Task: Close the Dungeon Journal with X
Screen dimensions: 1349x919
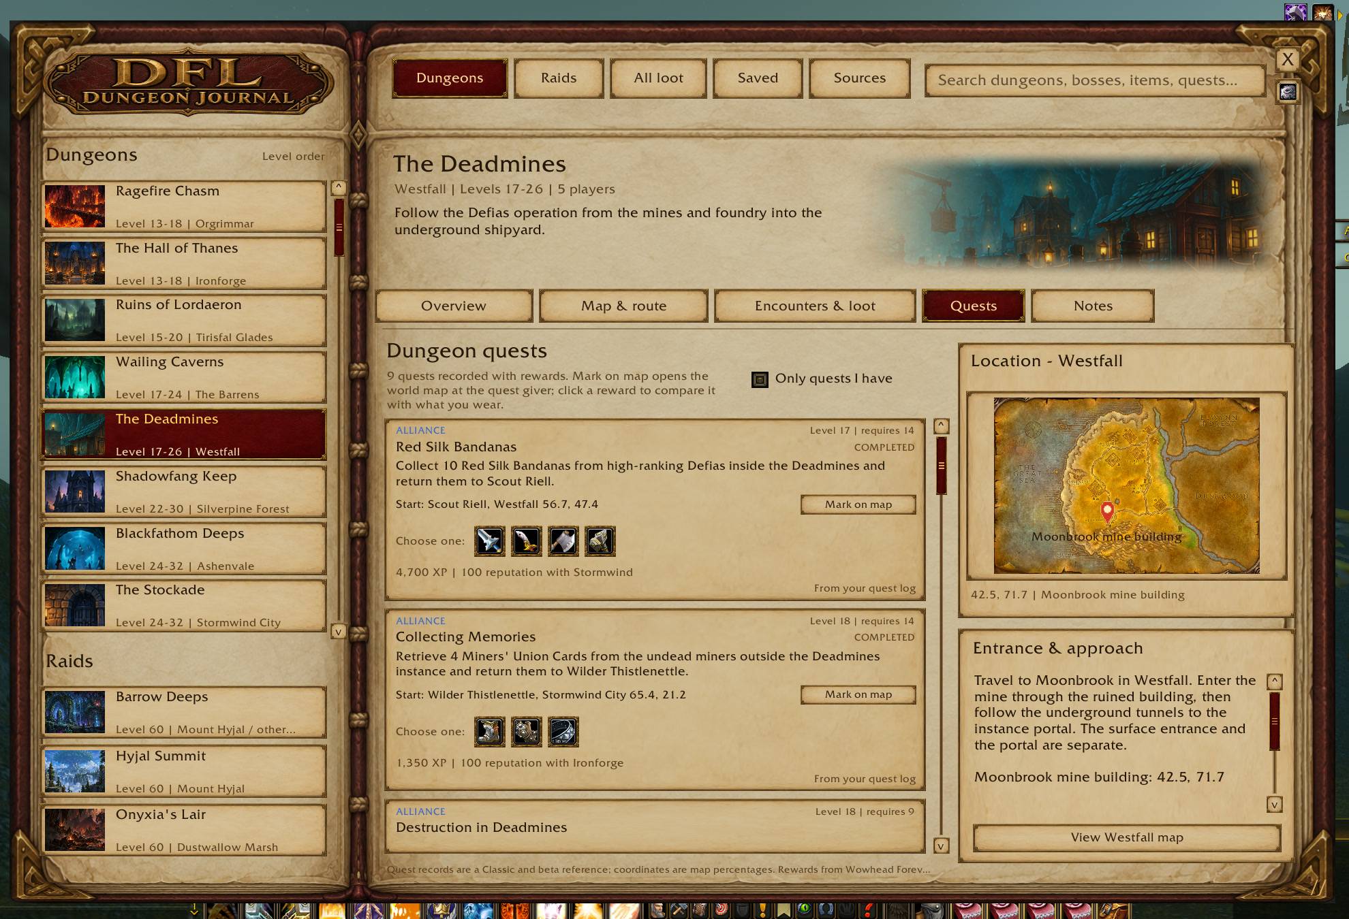Action: [x=1288, y=59]
